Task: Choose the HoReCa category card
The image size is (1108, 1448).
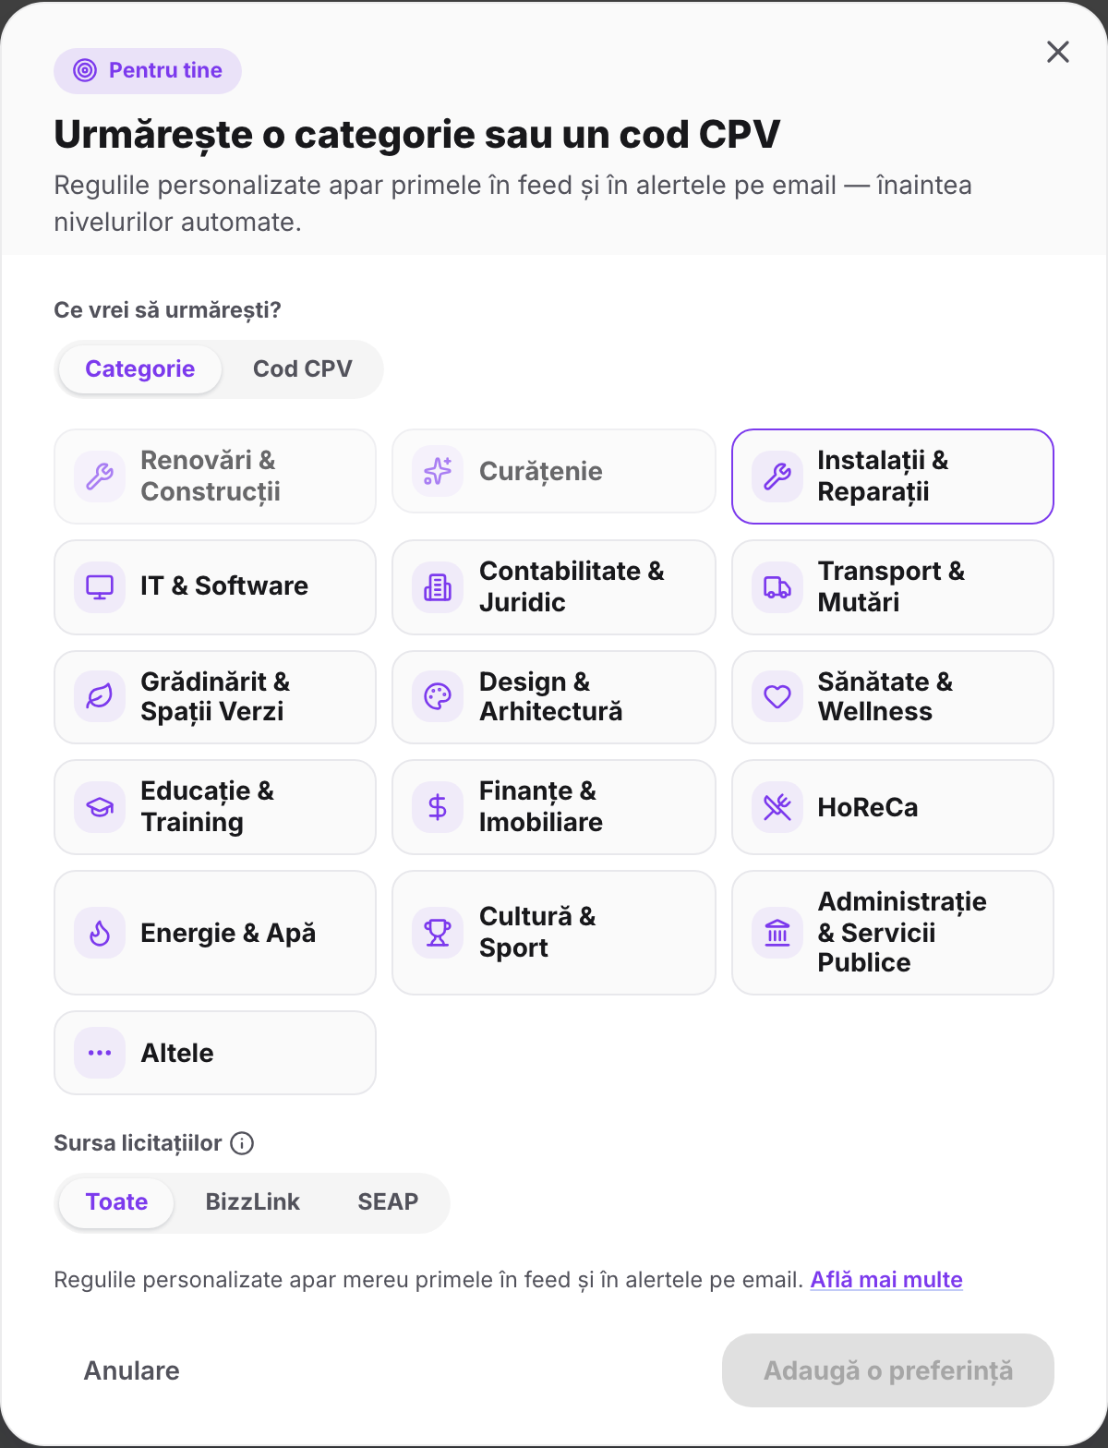Action: click(893, 807)
